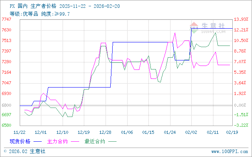
Task: Select the 2025-11-22 - 2026-02-20 date range text
Action: [x=90, y=7]
